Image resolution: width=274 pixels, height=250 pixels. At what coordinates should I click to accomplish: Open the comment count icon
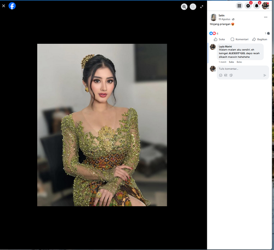[x=268, y=33]
